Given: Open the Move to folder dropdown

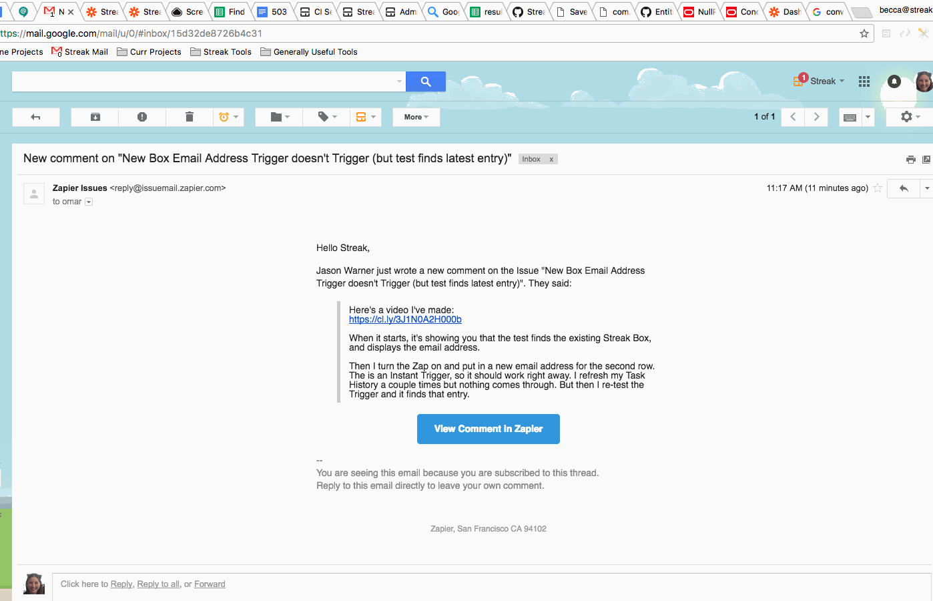Looking at the screenshot, I should coord(280,117).
